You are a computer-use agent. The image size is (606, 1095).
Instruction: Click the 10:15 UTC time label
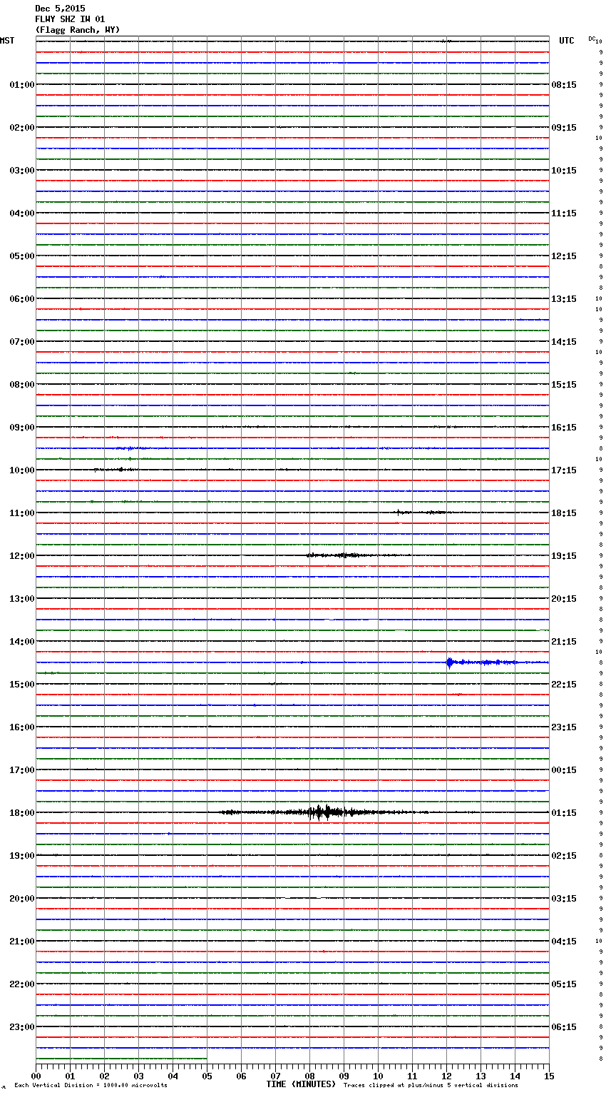coord(564,171)
